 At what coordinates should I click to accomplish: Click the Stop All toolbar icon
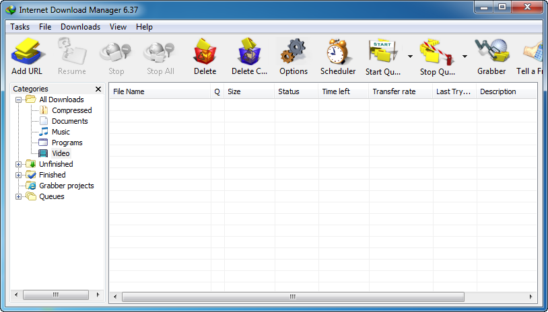point(160,53)
